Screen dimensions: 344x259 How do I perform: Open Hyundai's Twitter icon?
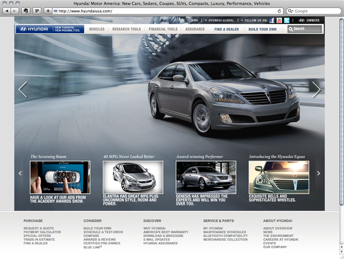coord(286,20)
